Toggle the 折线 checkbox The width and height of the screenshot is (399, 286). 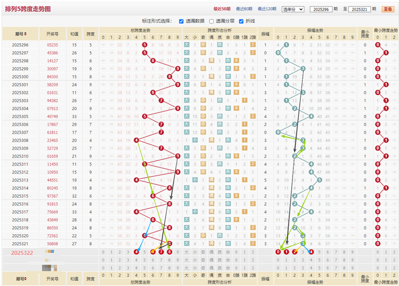[241, 21]
